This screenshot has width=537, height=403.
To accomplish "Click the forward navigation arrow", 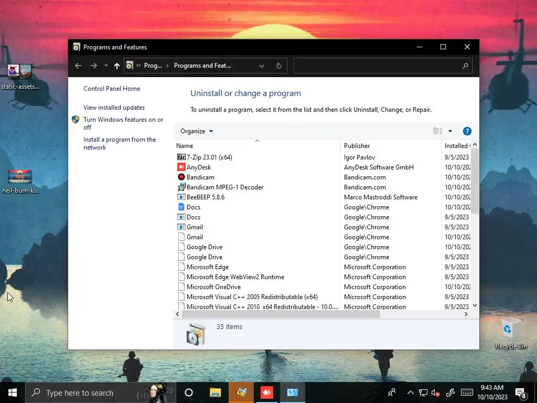I will 93,66.
